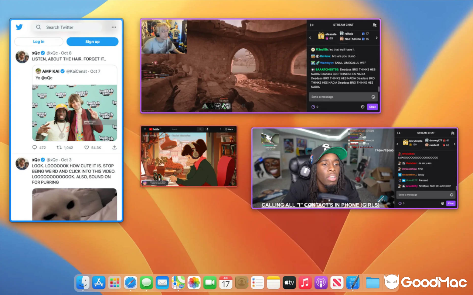Open the YouTube three-dots settings menu
This screenshot has height=295, width=473.
pos(221,129)
